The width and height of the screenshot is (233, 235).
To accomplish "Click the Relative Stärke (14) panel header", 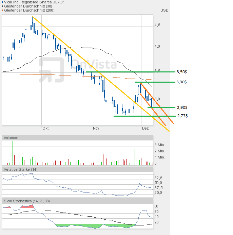I will (20, 169).
